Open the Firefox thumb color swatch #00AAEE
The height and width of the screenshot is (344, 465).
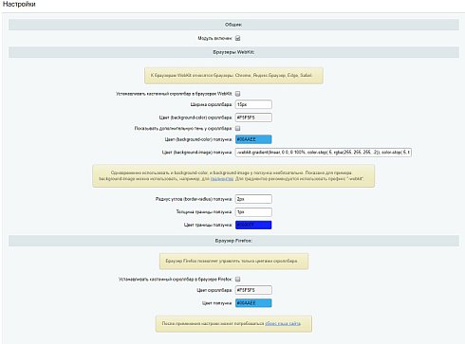click(x=253, y=303)
